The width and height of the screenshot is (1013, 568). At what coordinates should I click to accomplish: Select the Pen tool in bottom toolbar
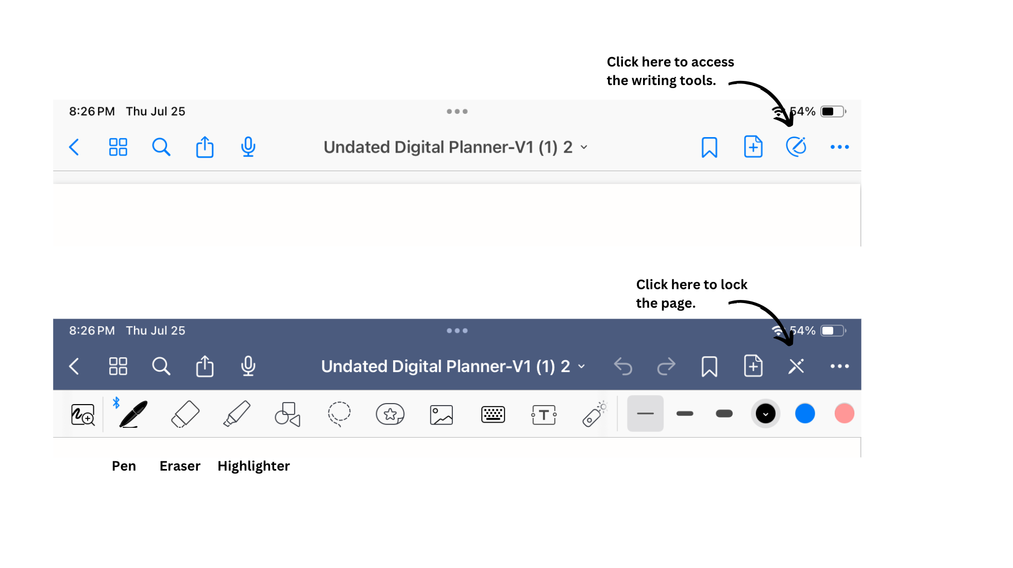coord(133,414)
